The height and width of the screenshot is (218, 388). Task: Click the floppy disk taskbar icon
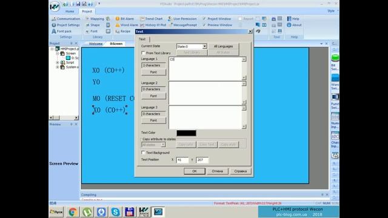click(x=129, y=212)
